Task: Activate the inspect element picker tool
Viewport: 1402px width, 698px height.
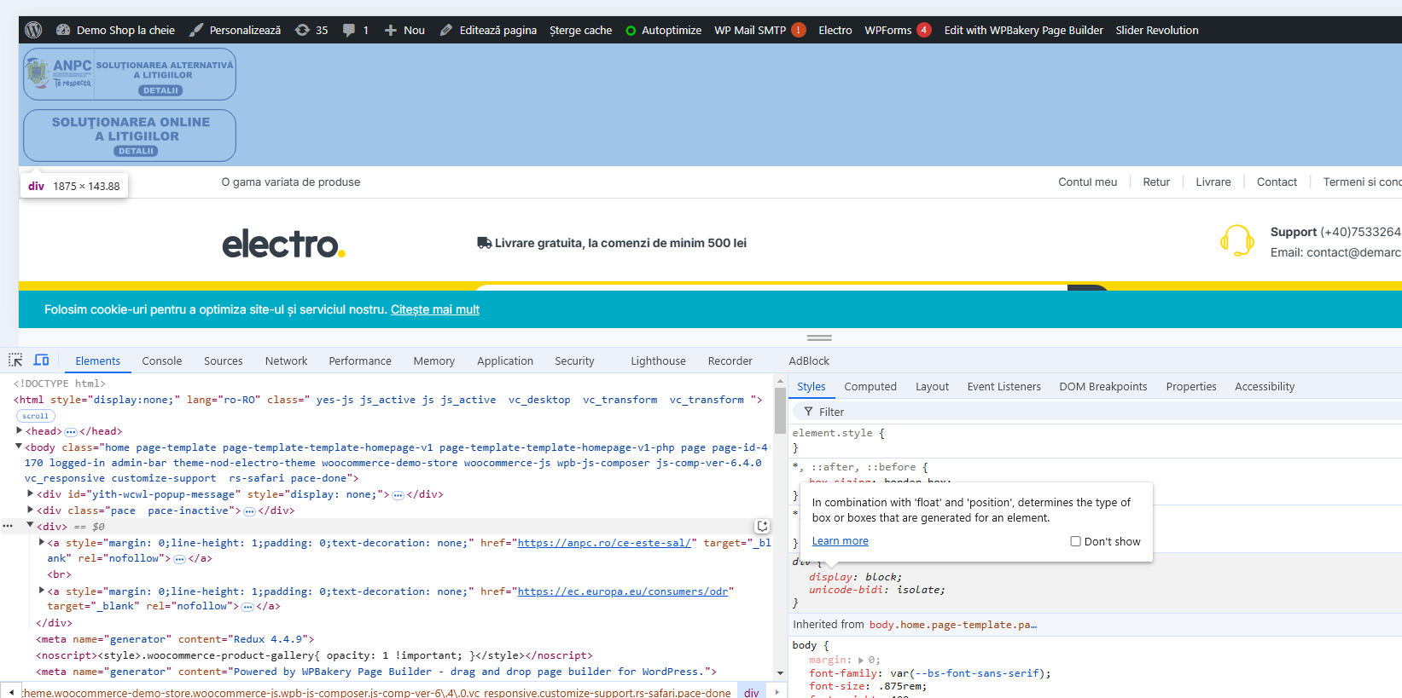Action: point(15,361)
